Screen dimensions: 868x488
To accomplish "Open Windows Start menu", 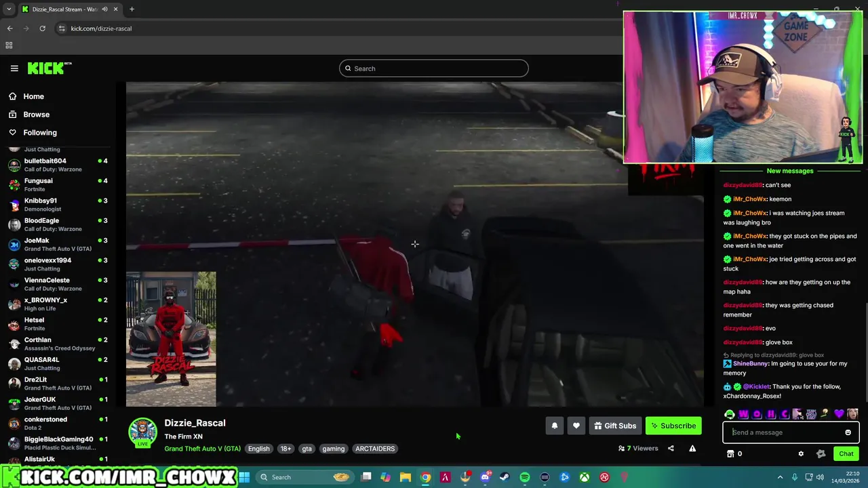I will (245, 477).
